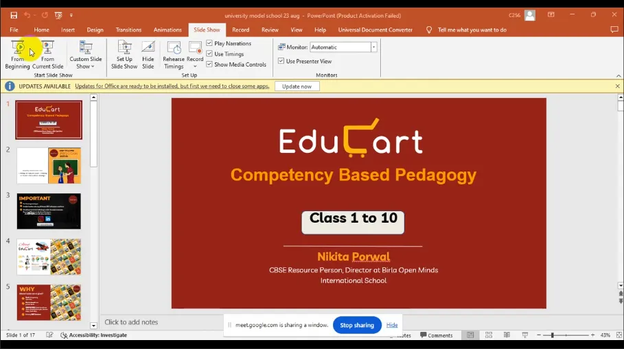This screenshot has width=624, height=349.
Task: Click the Update now button
Action: [297, 86]
